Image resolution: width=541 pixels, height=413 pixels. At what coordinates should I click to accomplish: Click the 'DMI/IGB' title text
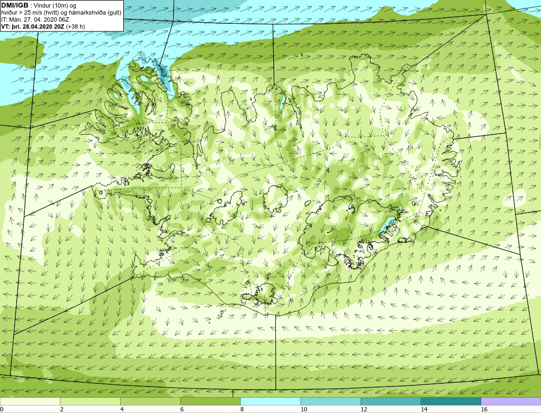15,5
